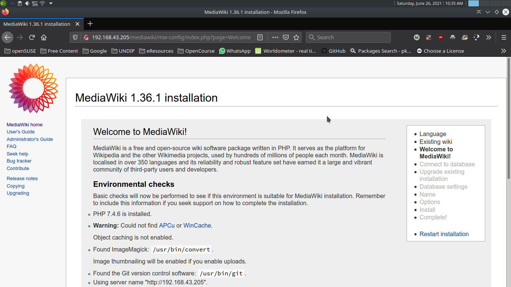Open the UNDIP bookmarks folder
511x287 pixels.
[x=123, y=51]
